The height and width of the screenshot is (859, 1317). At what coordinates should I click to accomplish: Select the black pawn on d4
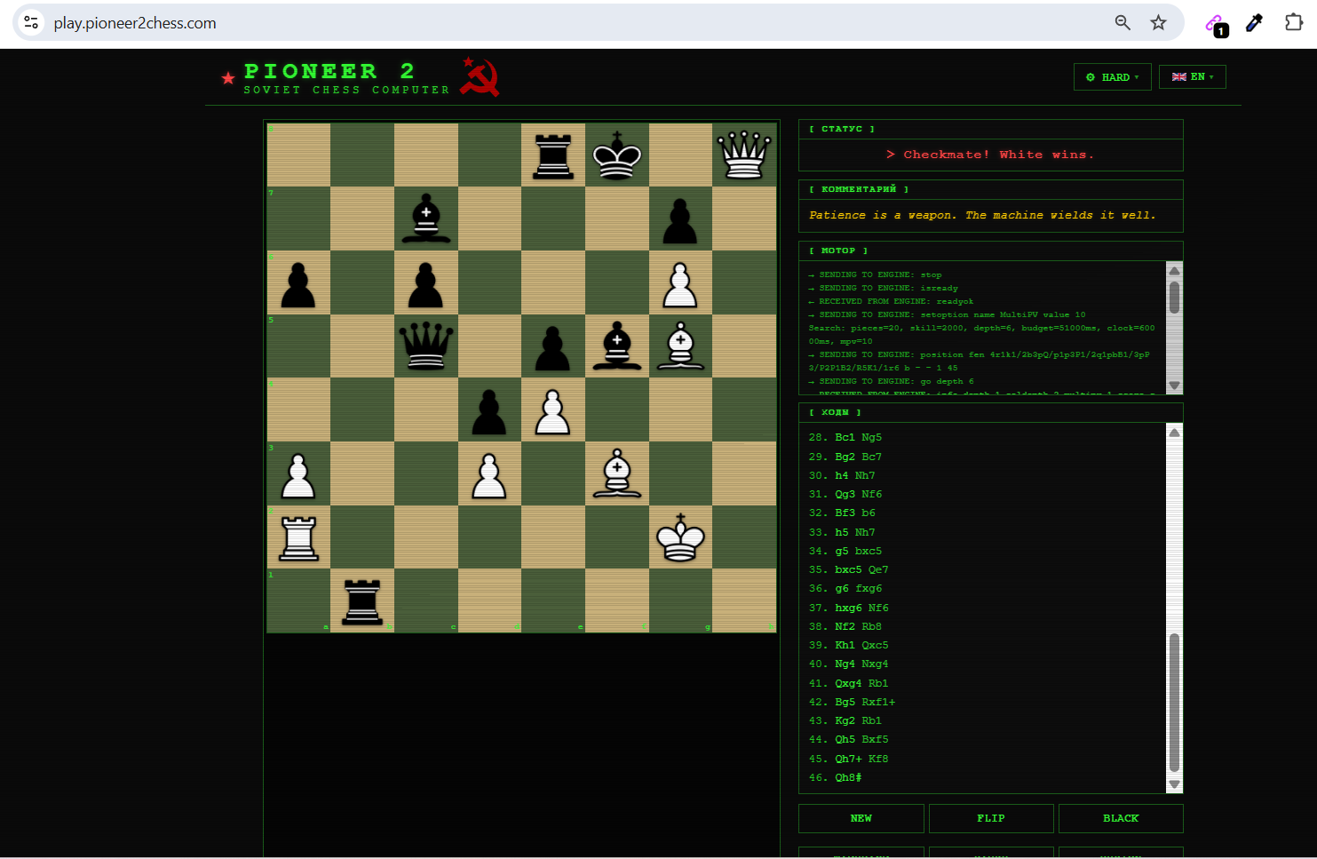tap(489, 412)
